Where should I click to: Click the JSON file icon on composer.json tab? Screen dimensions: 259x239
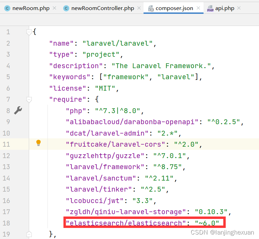151,8
